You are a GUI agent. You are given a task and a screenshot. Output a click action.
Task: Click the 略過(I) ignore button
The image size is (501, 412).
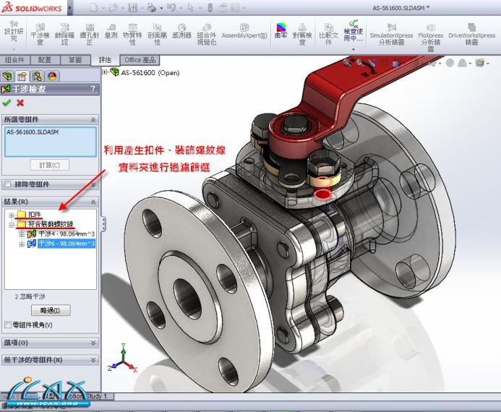(x=50, y=310)
